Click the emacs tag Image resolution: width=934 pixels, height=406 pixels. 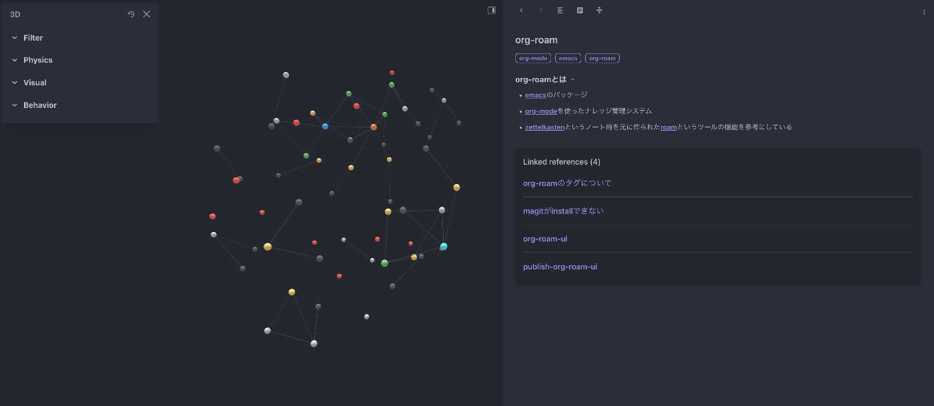pyautogui.click(x=568, y=58)
